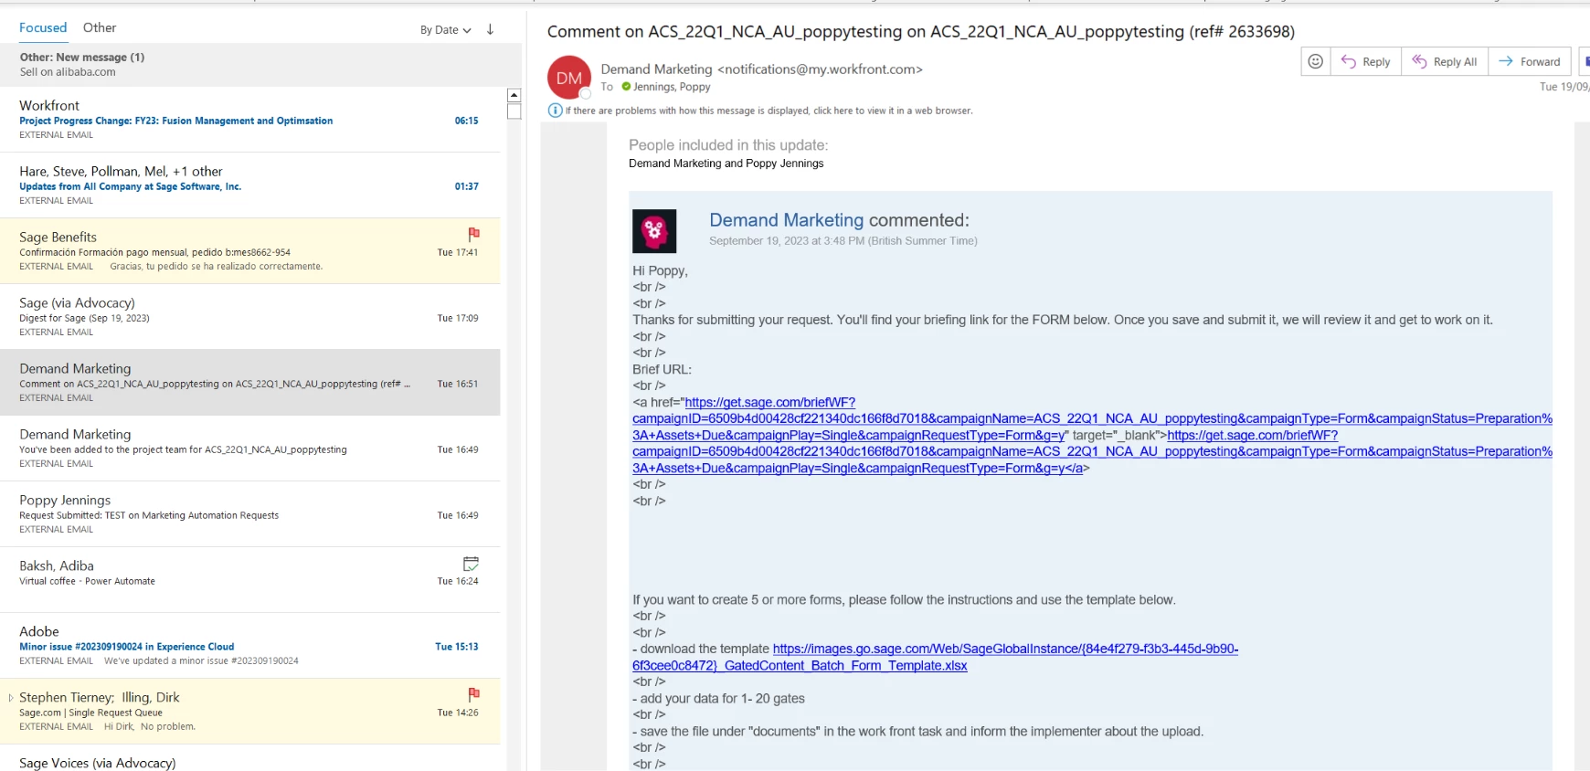This screenshot has height=771, width=1590.
Task: Click the Demand Marketing pink logo thumbnail
Action: tap(654, 231)
